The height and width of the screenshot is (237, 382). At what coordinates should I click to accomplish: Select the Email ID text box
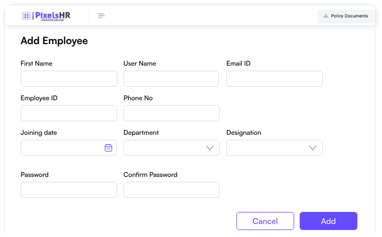(275, 79)
